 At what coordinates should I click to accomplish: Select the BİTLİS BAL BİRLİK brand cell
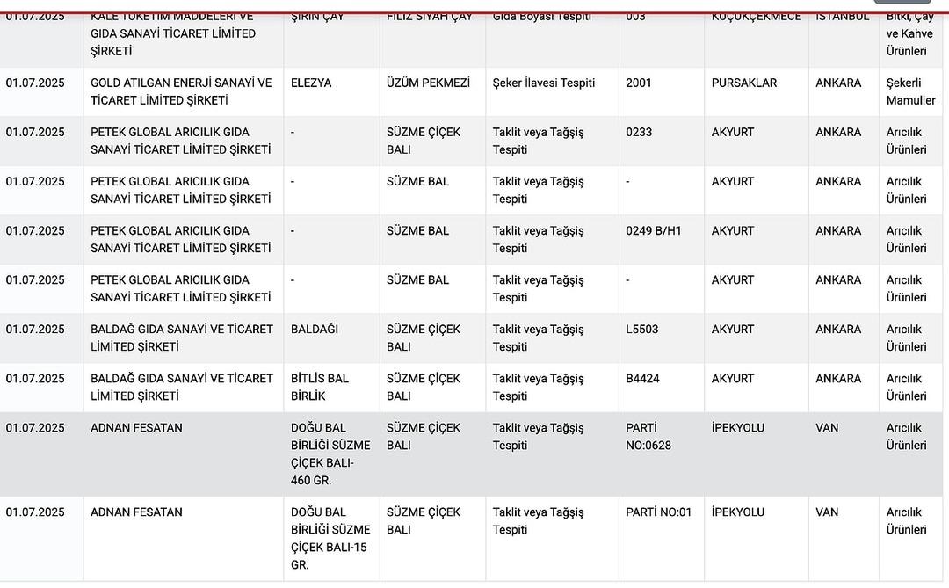320,387
